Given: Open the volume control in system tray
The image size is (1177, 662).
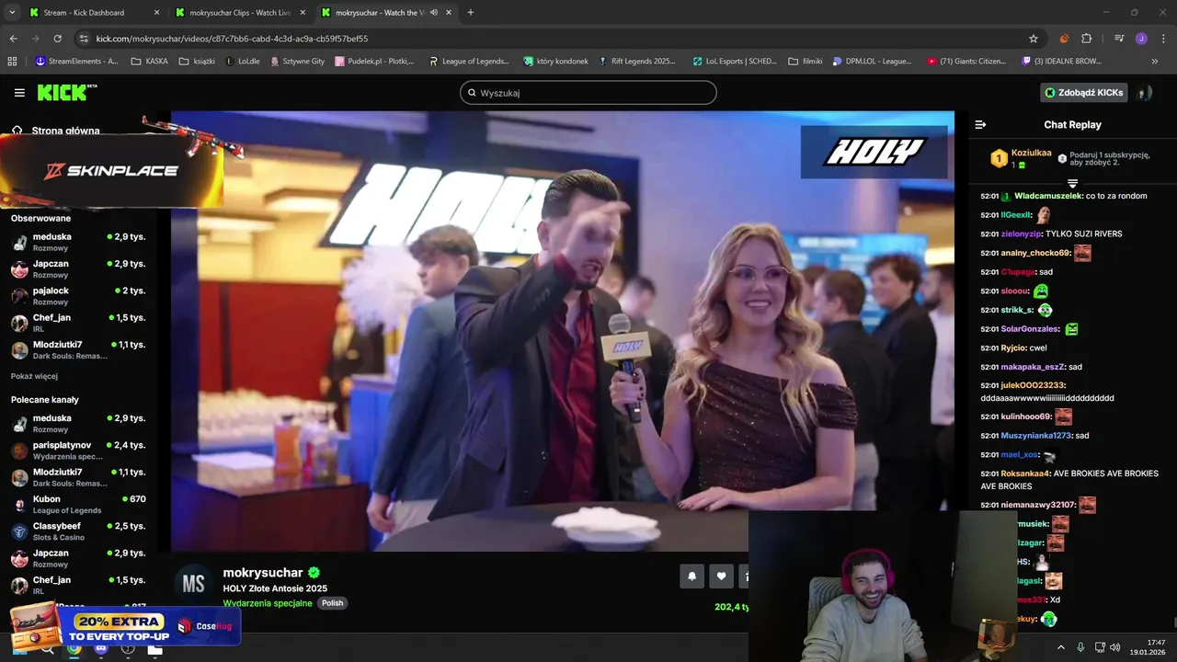Looking at the screenshot, I should click(1115, 647).
